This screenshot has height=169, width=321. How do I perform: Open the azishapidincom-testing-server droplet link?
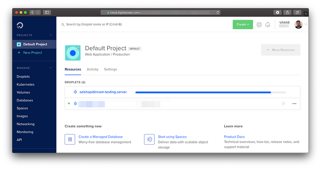point(103,92)
